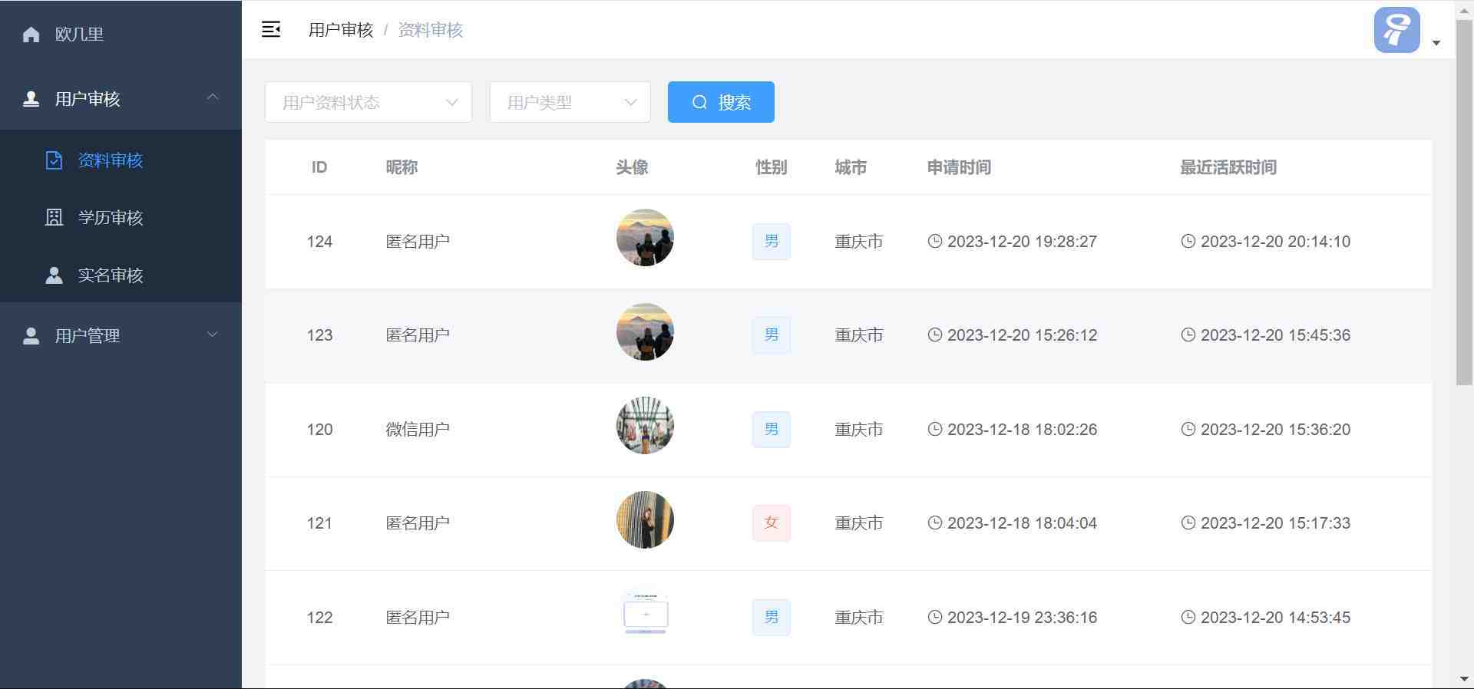Click the 最近活跃时间 column header
The width and height of the screenshot is (1474, 689).
click(x=1228, y=167)
